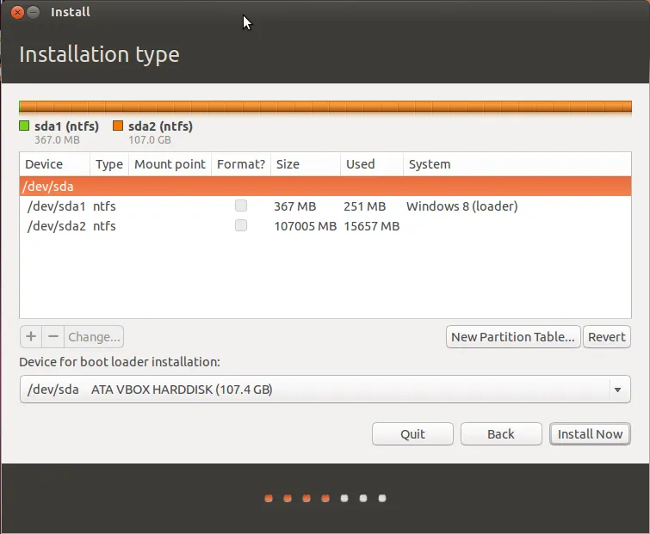Click the 'sda2 (ntfs)' legend label
Screen dimensions: 650x534
click(160, 126)
